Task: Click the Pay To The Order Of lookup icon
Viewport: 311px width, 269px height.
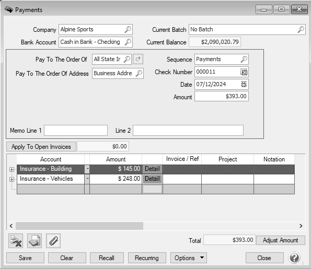Action: (126, 59)
